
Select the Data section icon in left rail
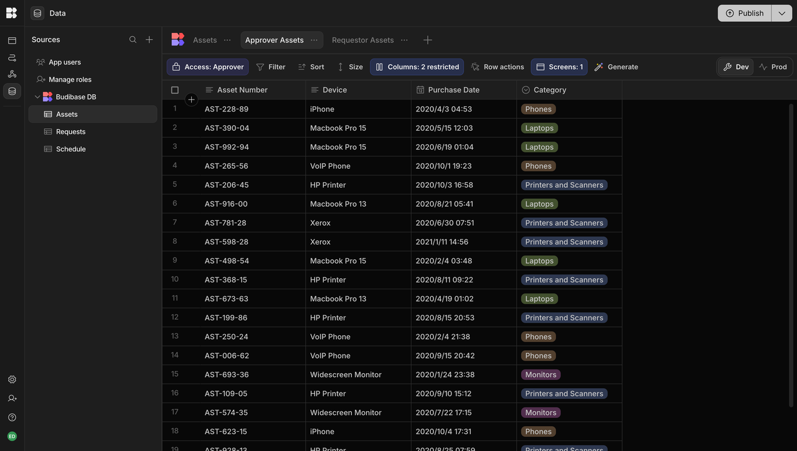tap(11, 91)
